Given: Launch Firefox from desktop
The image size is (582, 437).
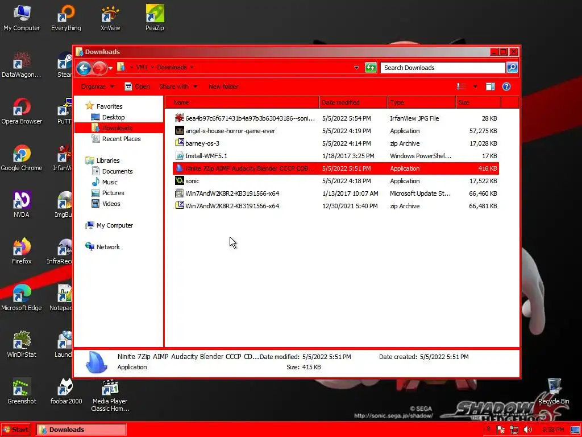Looking at the screenshot, I should pyautogui.click(x=22, y=251).
